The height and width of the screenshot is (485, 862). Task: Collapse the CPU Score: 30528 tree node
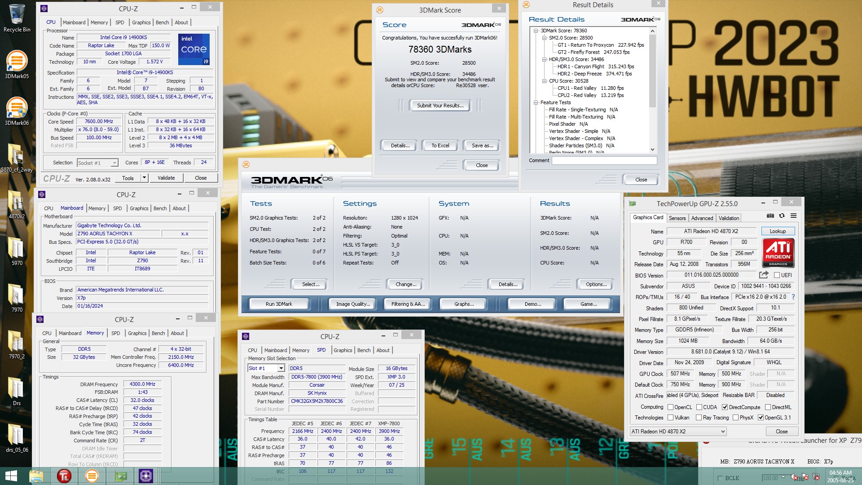tap(544, 81)
